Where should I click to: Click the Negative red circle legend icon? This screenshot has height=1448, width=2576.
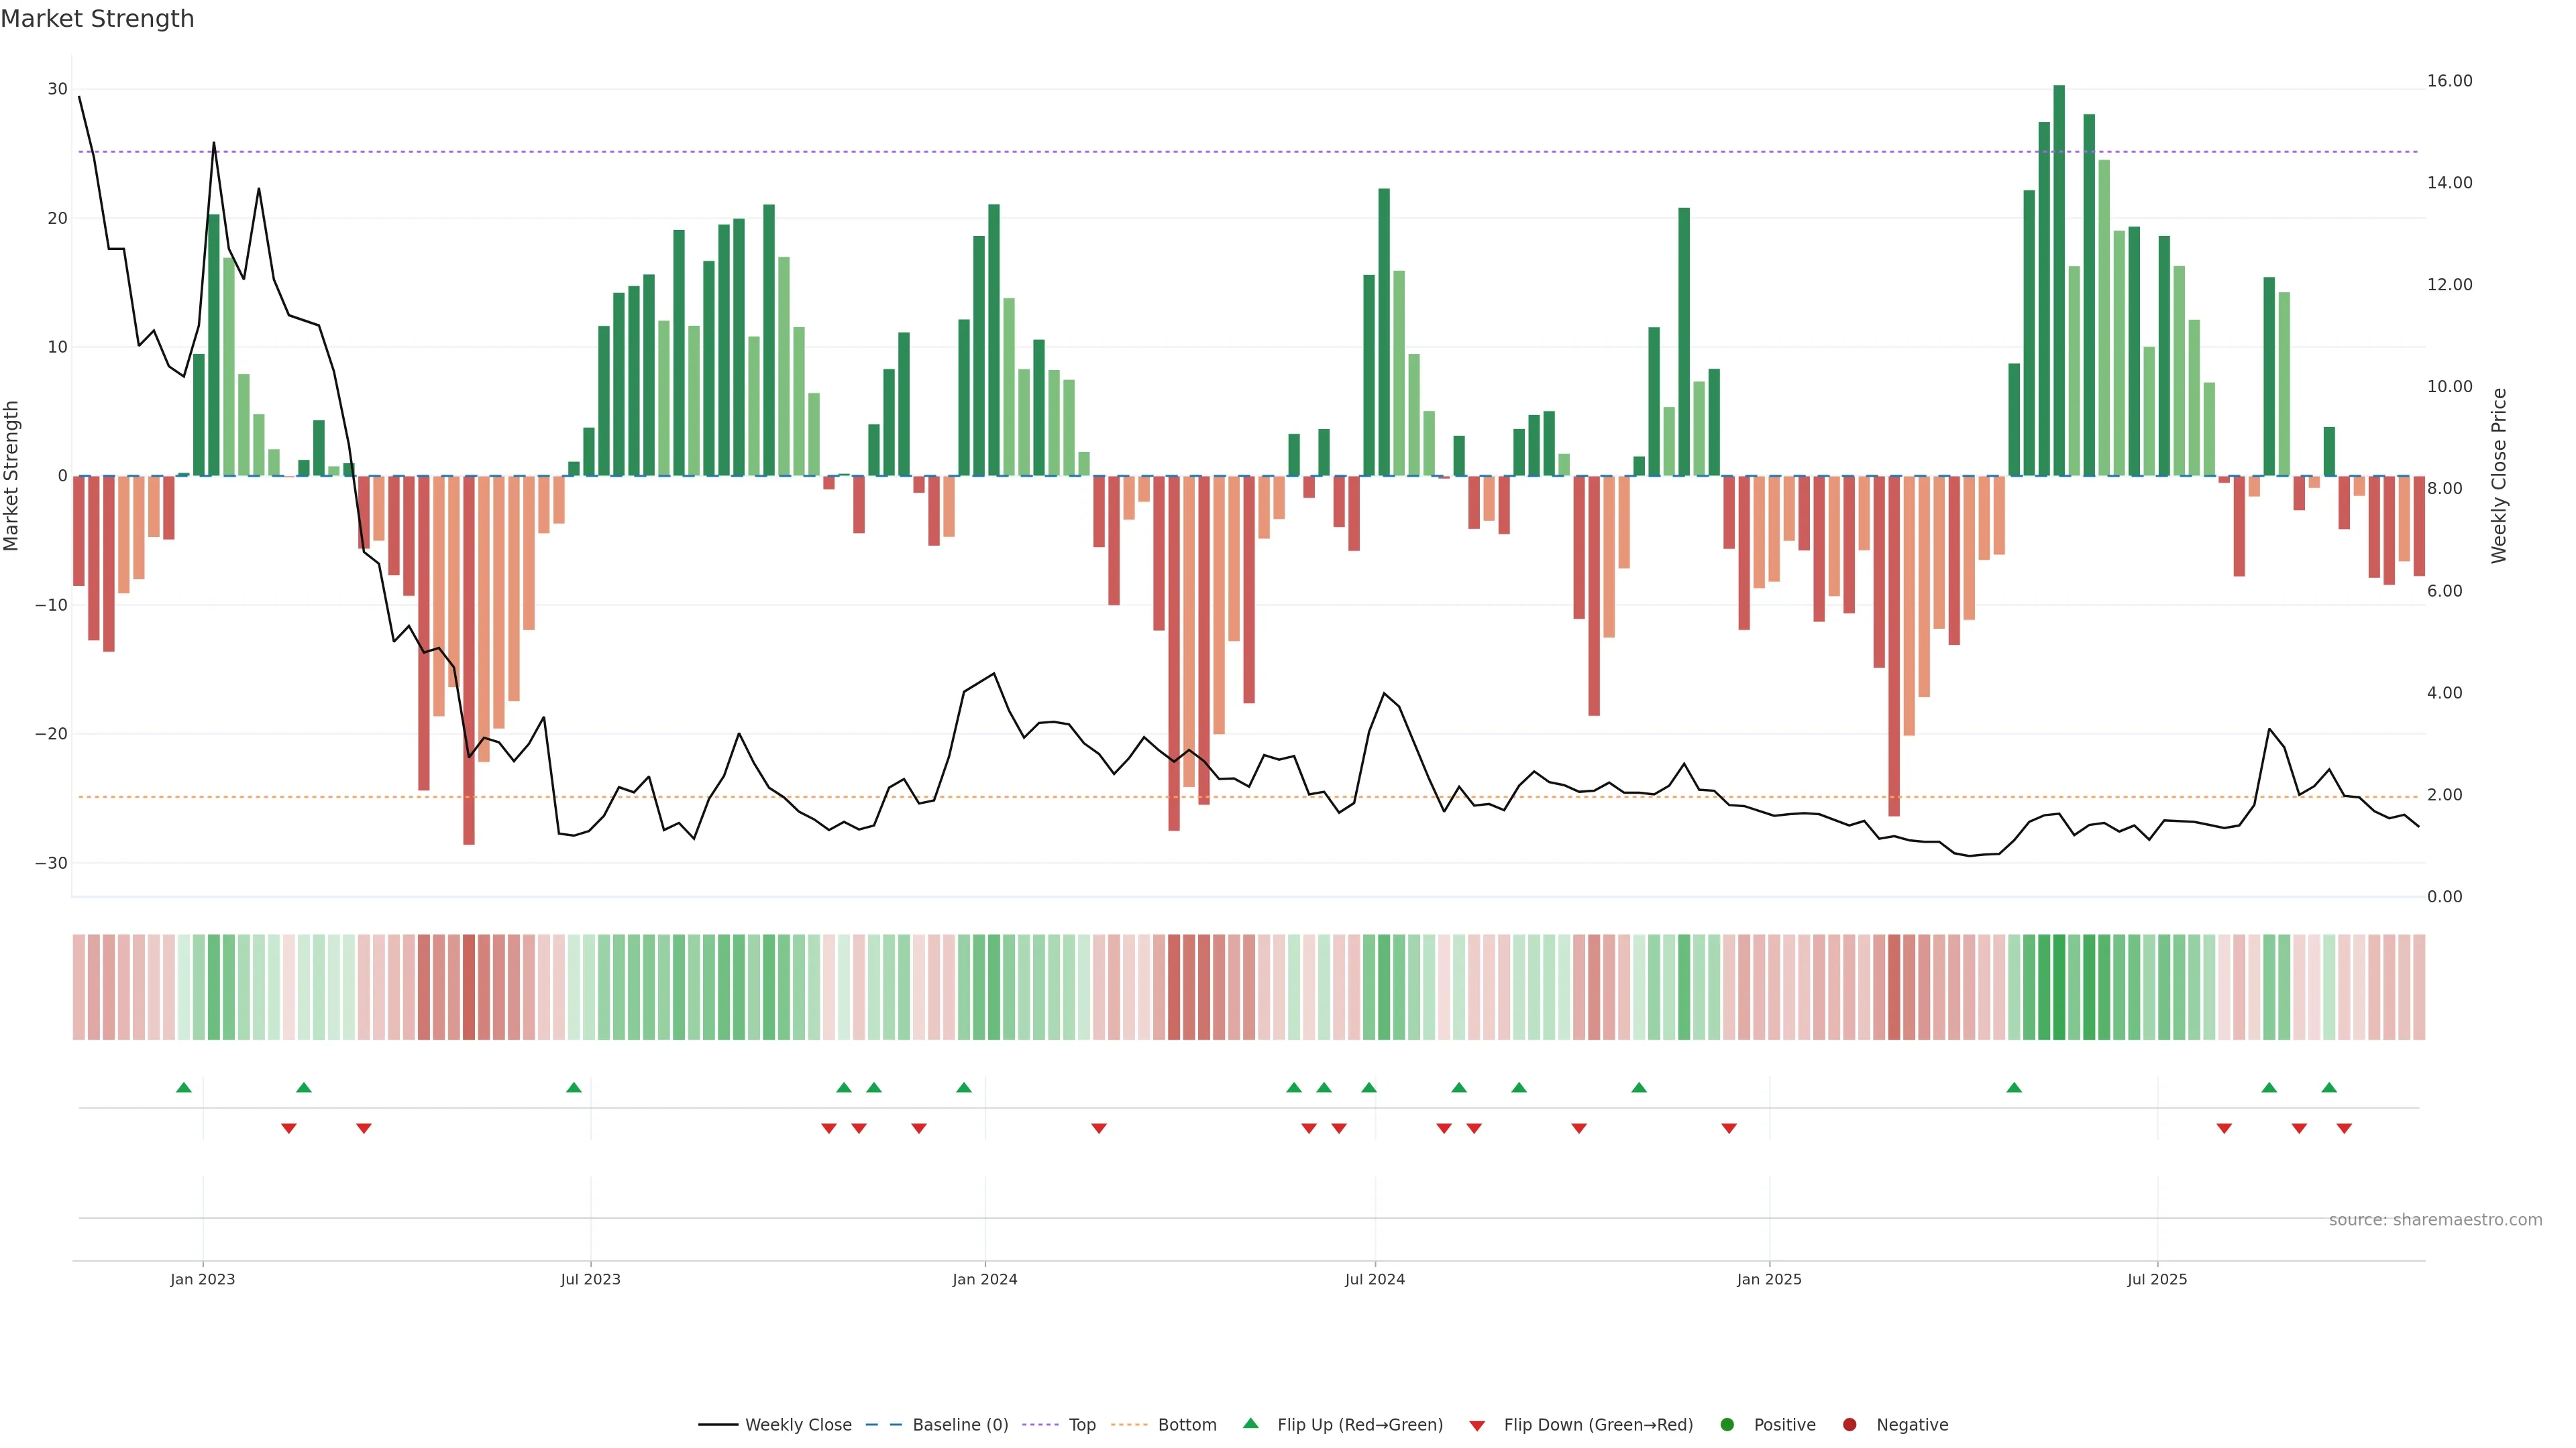1849,1424
